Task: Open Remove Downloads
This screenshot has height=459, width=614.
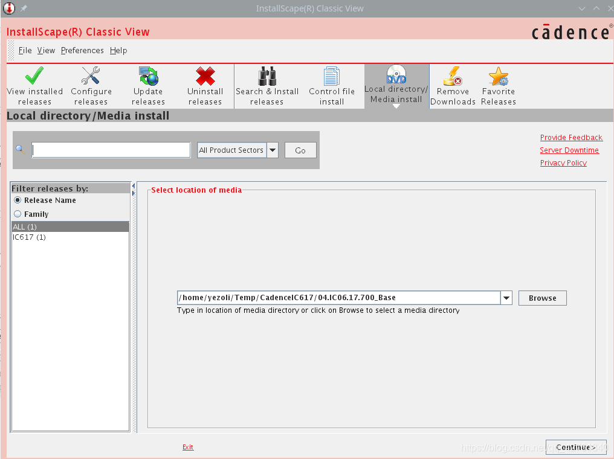Action: 453,86
